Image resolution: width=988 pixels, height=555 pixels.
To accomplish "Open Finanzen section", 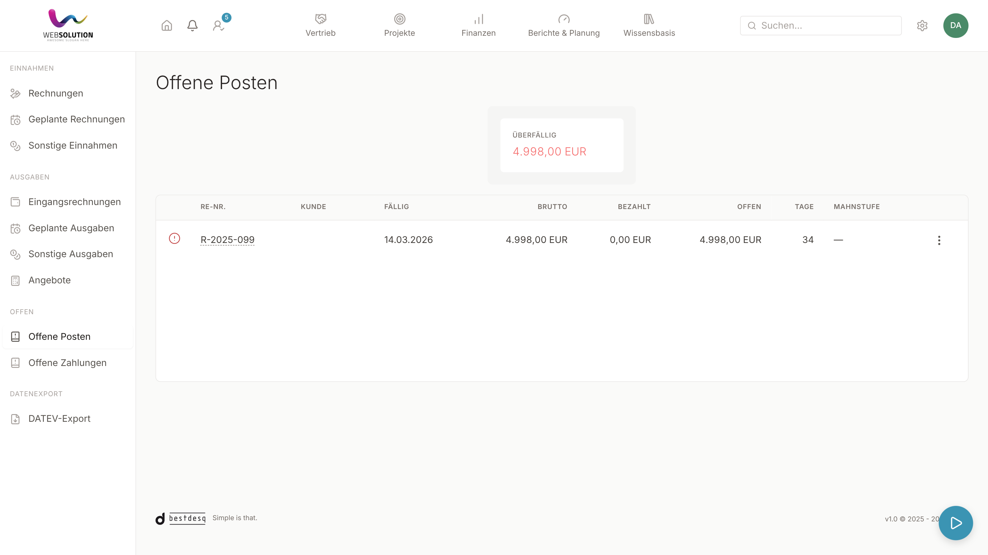I will click(478, 25).
